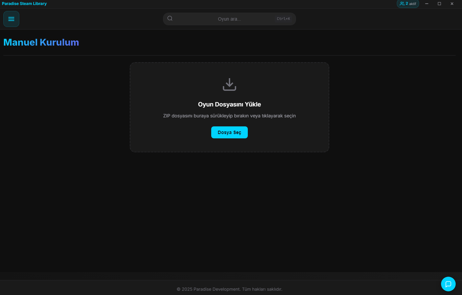Click the Ctrl+K shortcut hint
462x295 pixels.
pyautogui.click(x=283, y=19)
